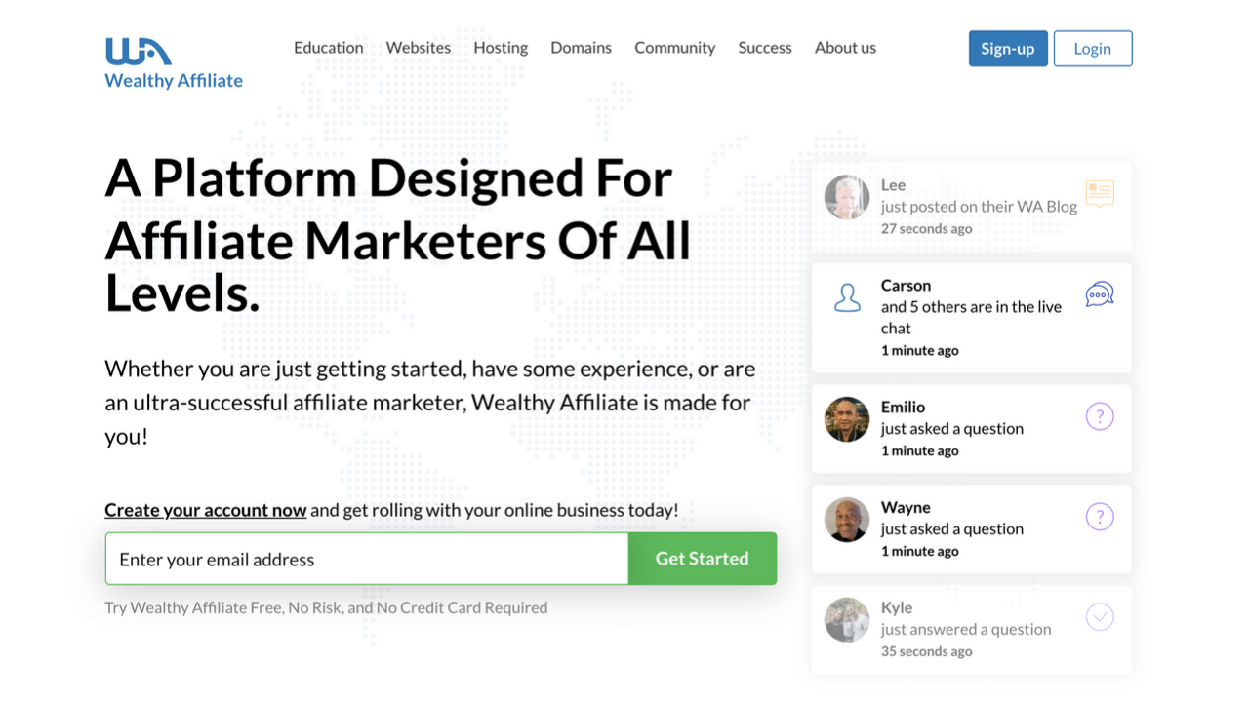
Task: Click Wayne's profile photo
Action: pyautogui.click(x=847, y=520)
